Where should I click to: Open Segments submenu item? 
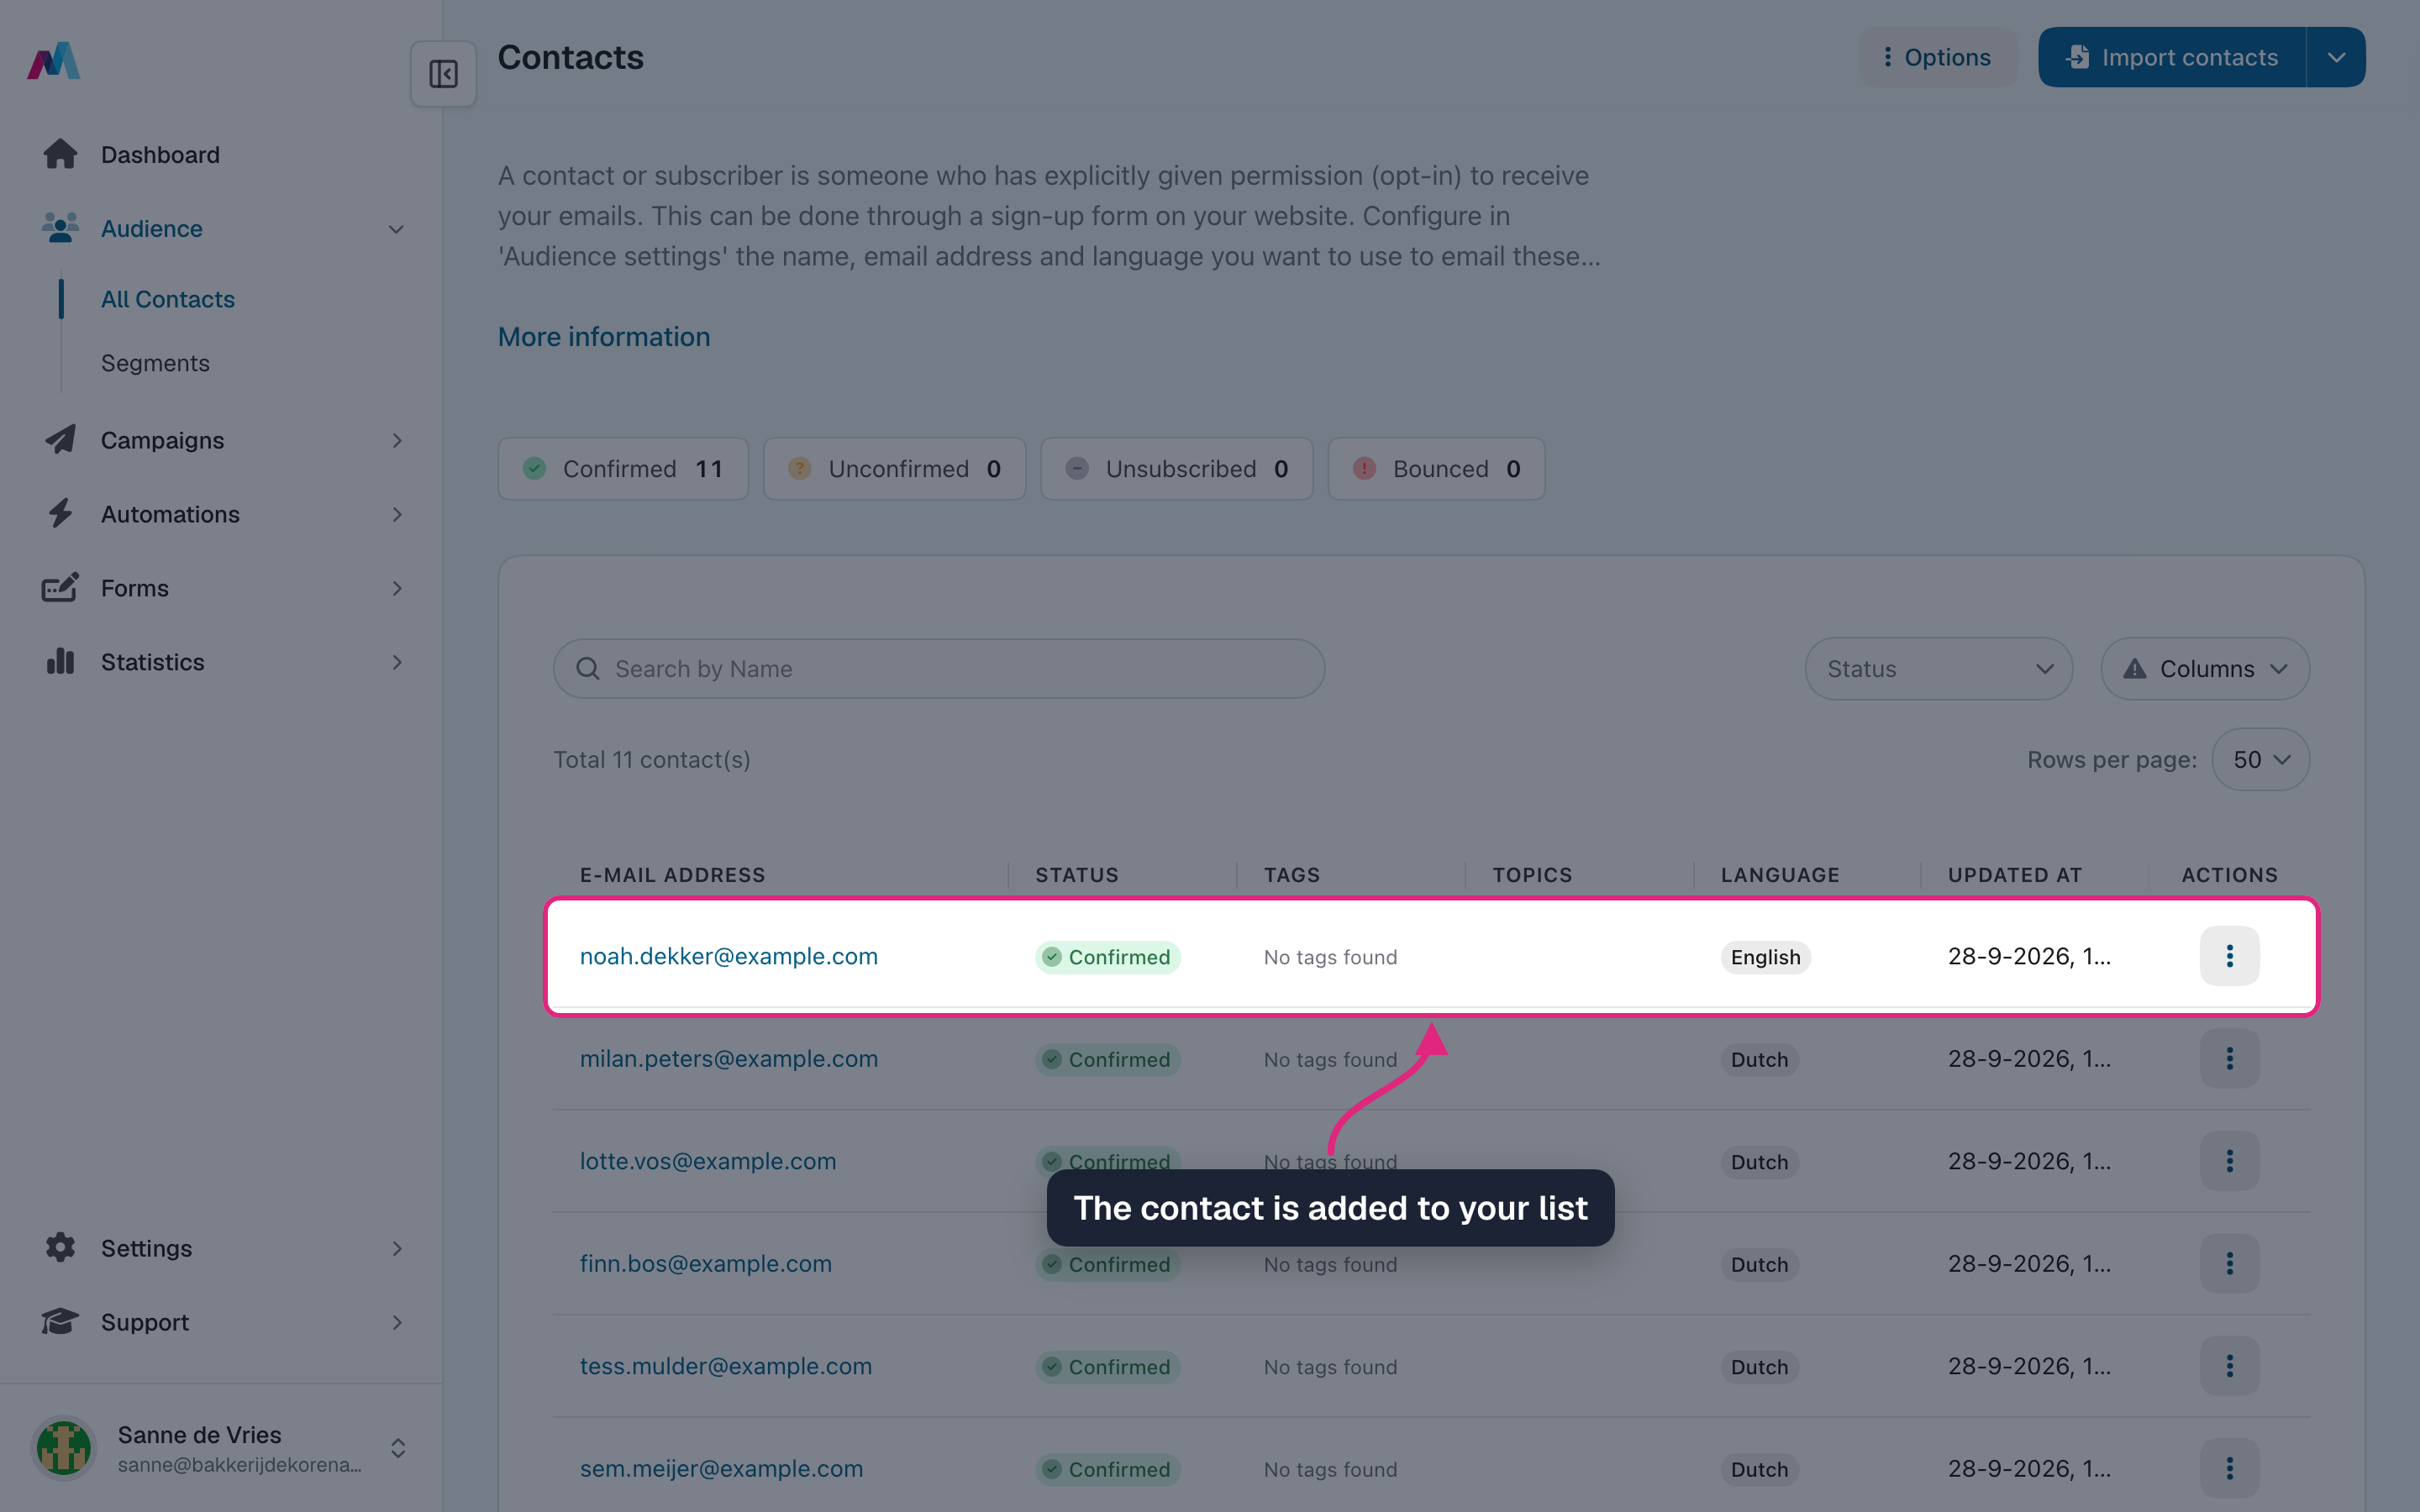(x=155, y=363)
